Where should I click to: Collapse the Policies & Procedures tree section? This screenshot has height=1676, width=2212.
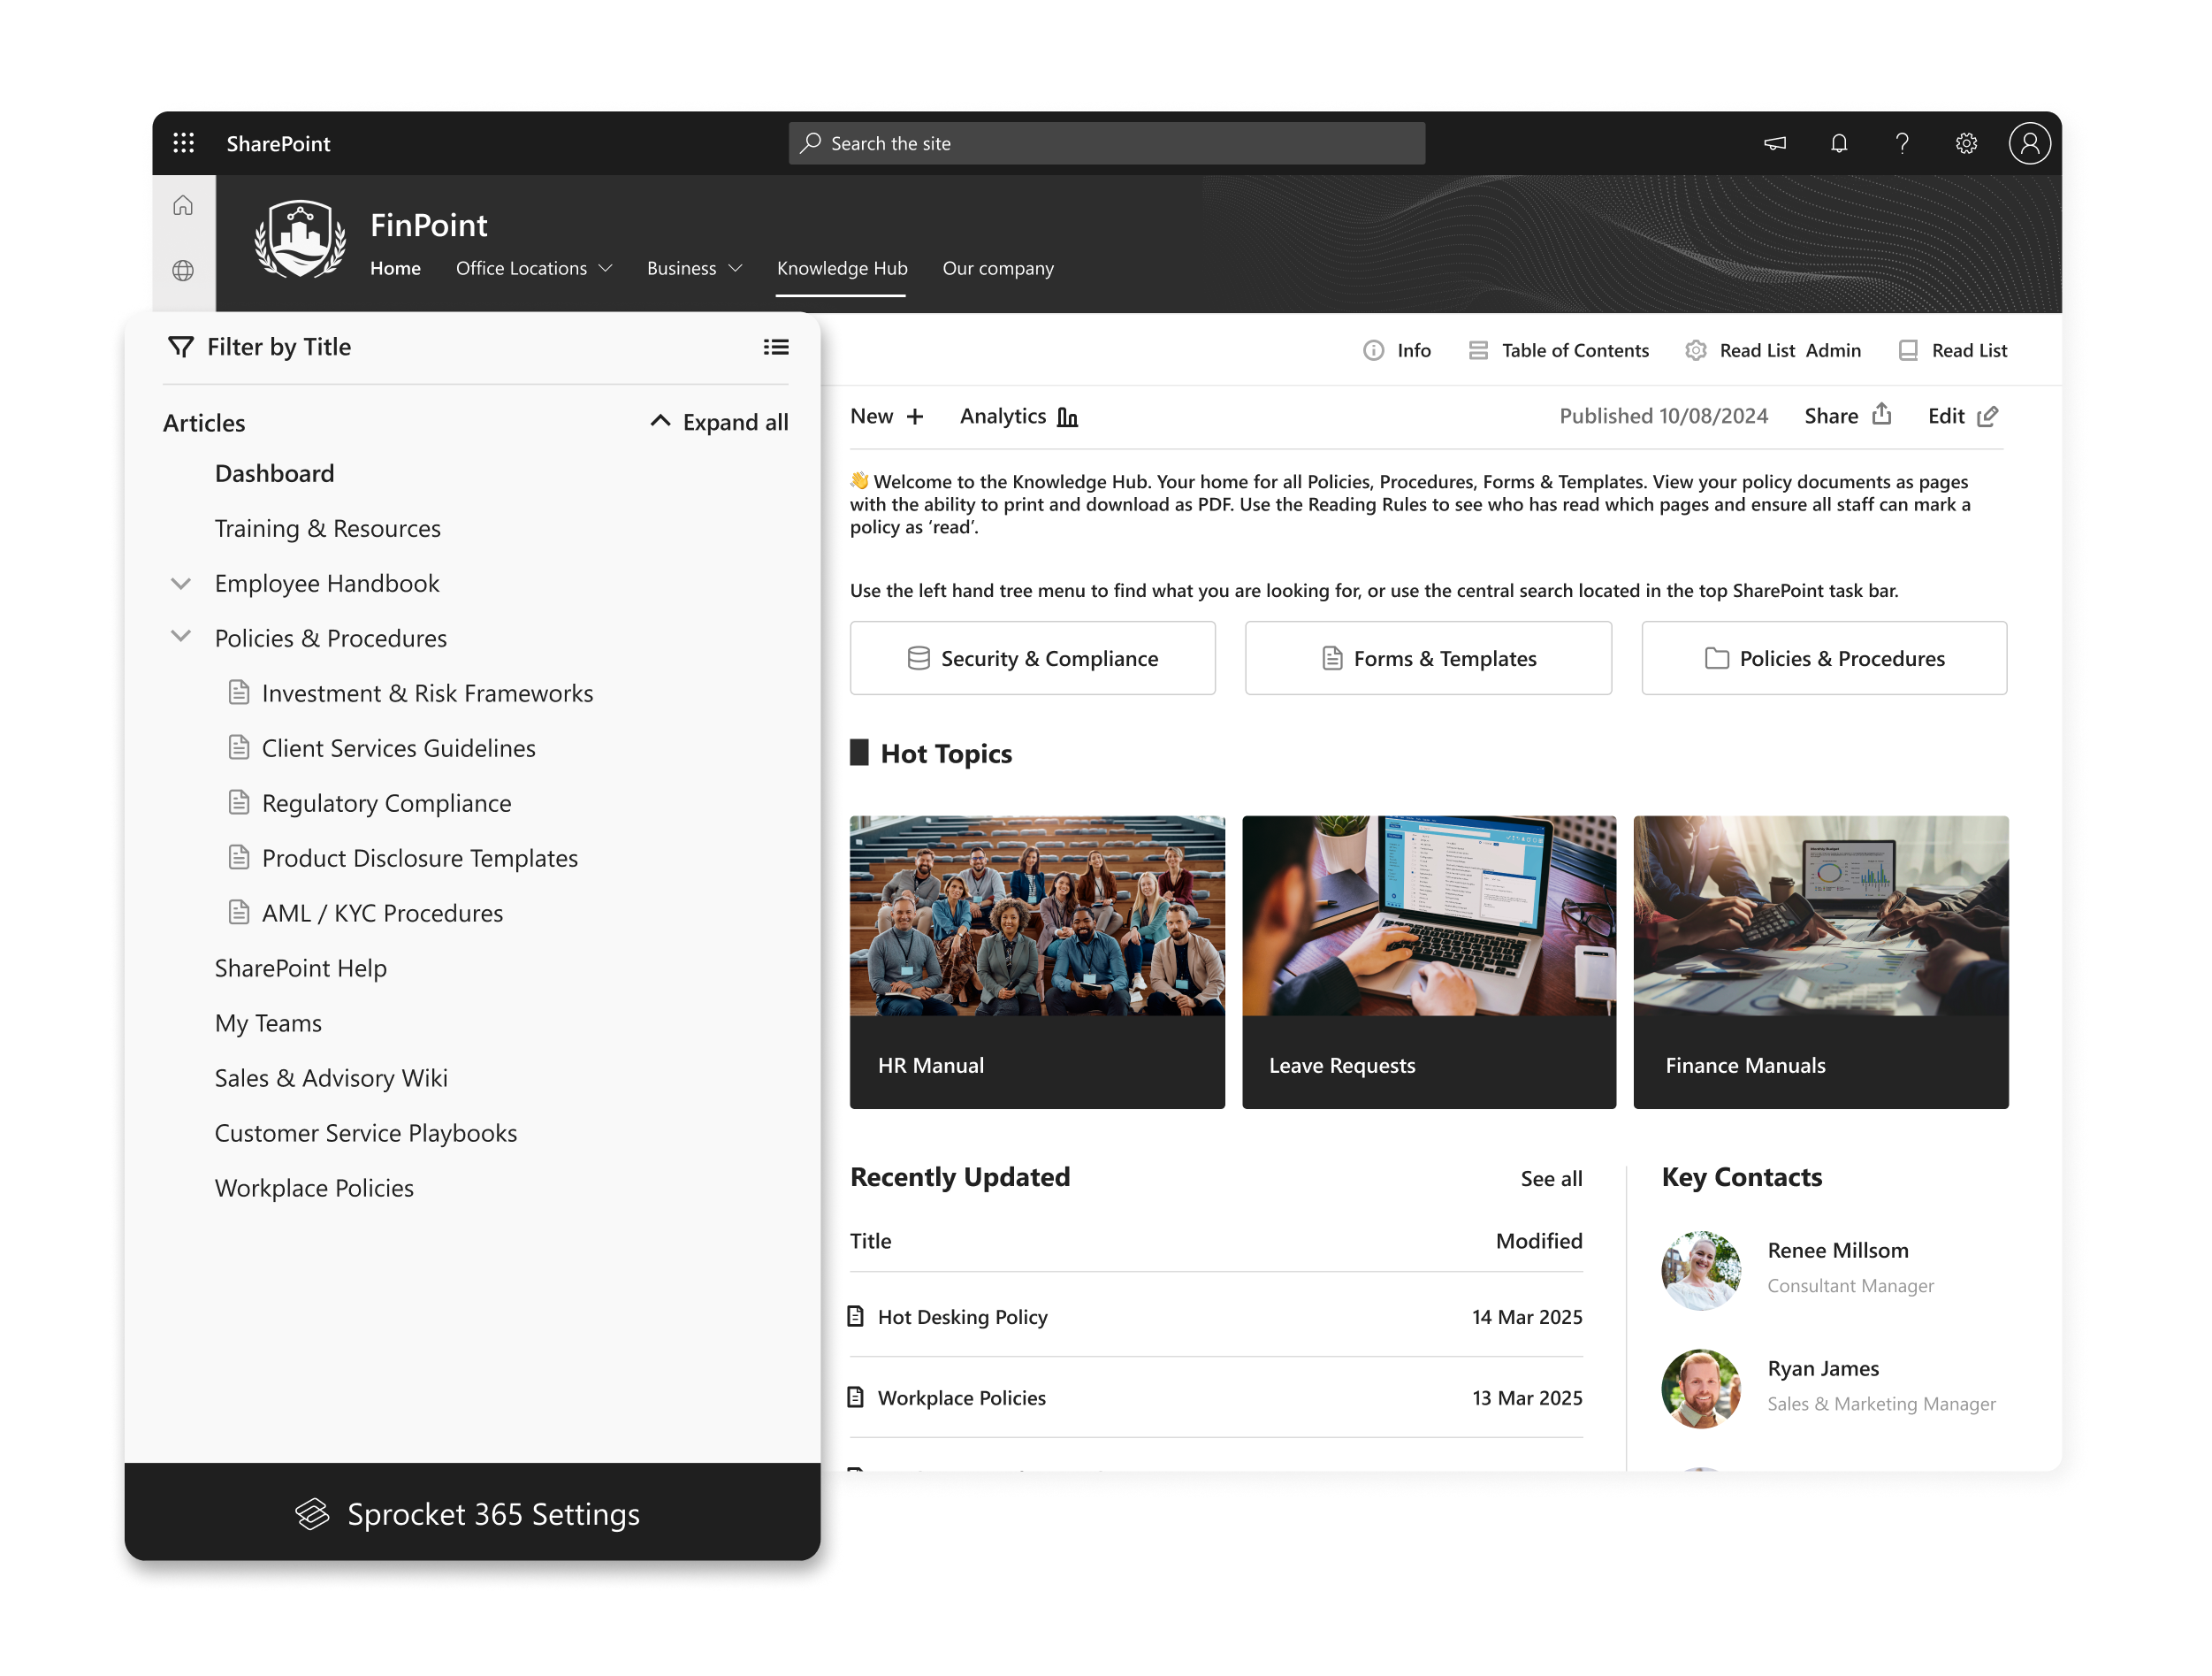tap(181, 637)
